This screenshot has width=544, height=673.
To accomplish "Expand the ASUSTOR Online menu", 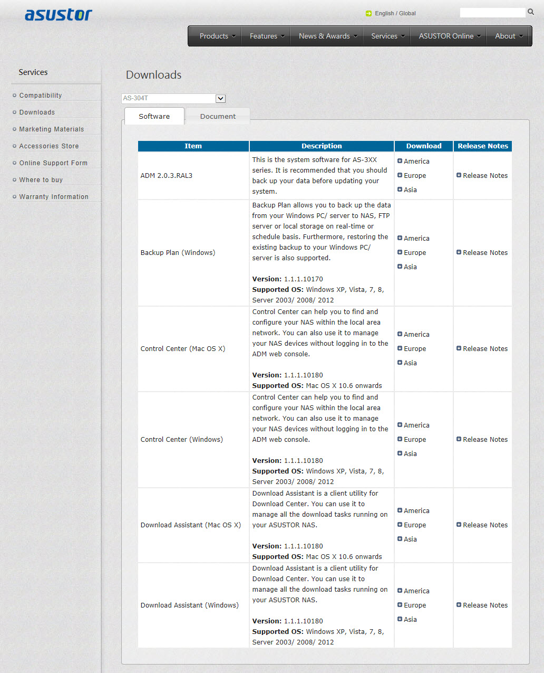I will (449, 36).
